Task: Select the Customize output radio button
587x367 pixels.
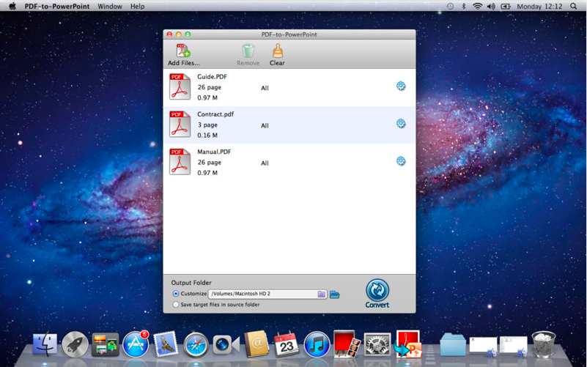Action: [176, 294]
